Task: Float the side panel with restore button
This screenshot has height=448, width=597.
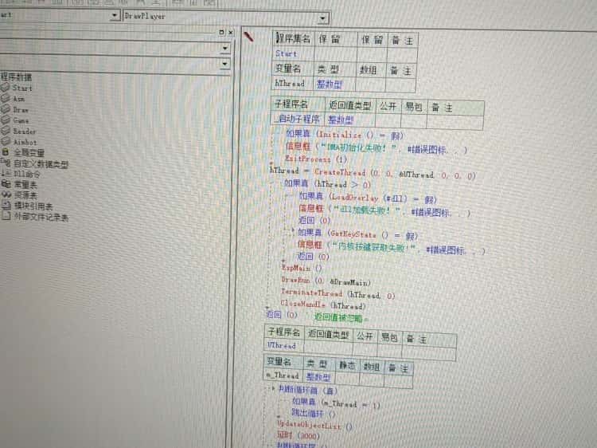Action: (x=221, y=33)
